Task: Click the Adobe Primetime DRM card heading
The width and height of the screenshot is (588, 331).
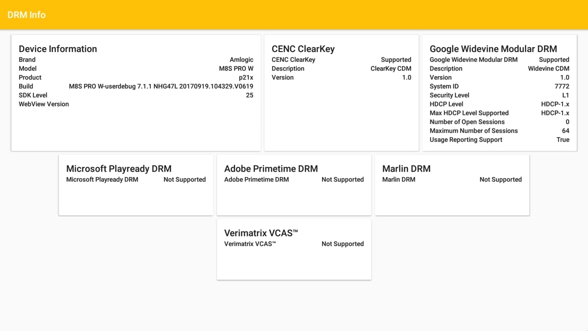Action: [x=271, y=169]
